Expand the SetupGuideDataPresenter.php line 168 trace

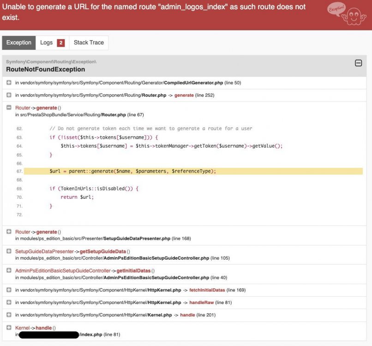(9, 232)
